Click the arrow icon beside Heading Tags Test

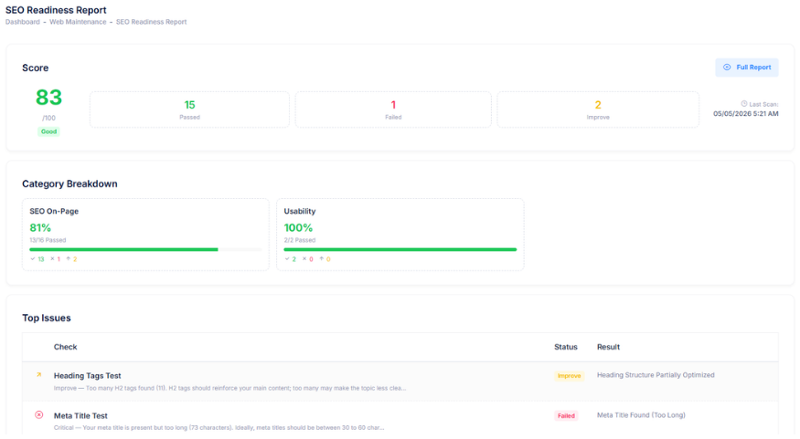(x=38, y=375)
